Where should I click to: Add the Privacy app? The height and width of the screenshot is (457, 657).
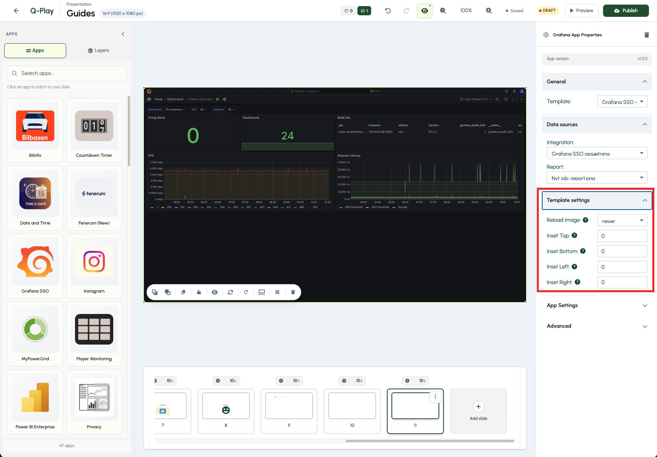tap(94, 402)
